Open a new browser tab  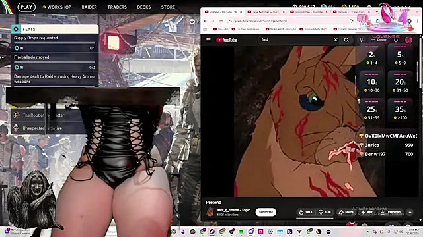(x=377, y=12)
